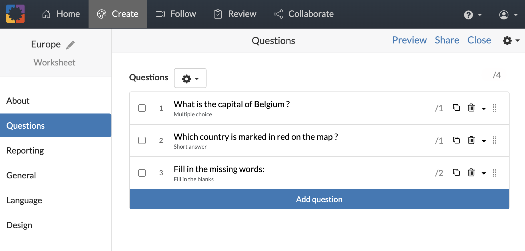Click drag handle of Belgium question
Image resolution: width=525 pixels, height=251 pixels.
pyautogui.click(x=494, y=108)
